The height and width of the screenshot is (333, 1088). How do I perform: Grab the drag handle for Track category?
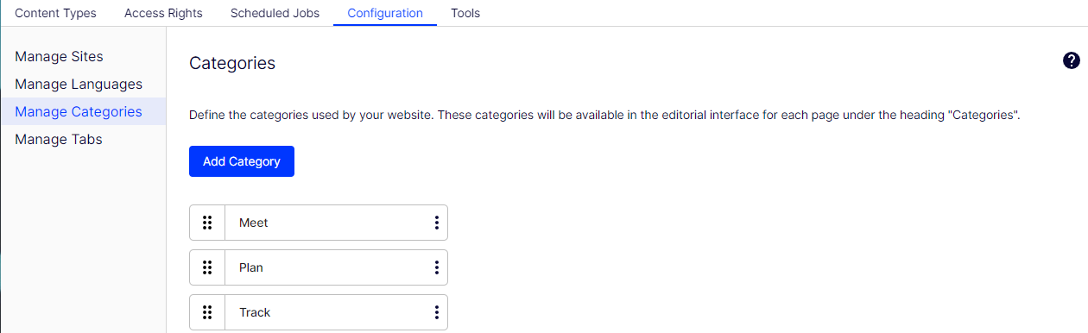207,312
